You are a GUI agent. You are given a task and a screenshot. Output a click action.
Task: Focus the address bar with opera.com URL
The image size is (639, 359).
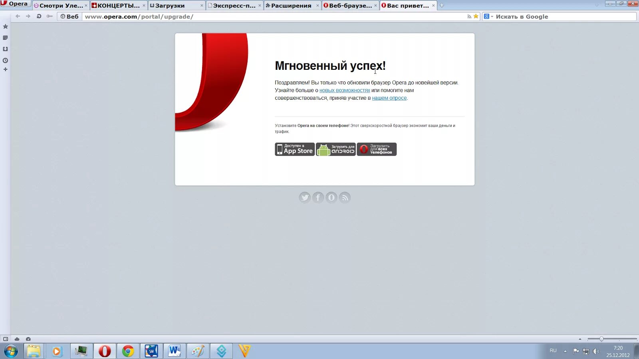274,16
